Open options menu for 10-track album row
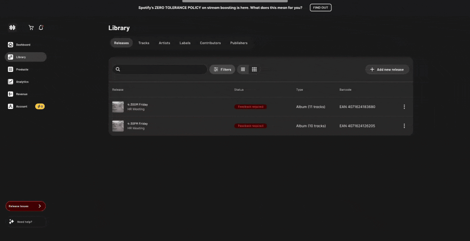The width and height of the screenshot is (470, 241). coord(404,126)
